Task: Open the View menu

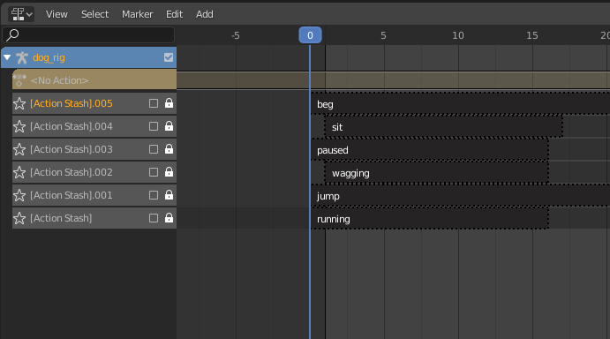Action: 56,14
